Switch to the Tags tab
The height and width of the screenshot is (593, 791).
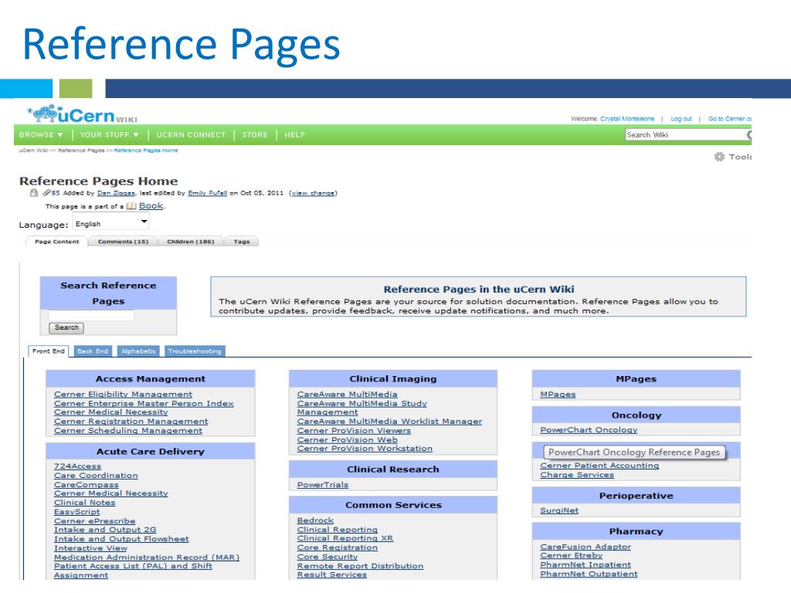point(242,242)
